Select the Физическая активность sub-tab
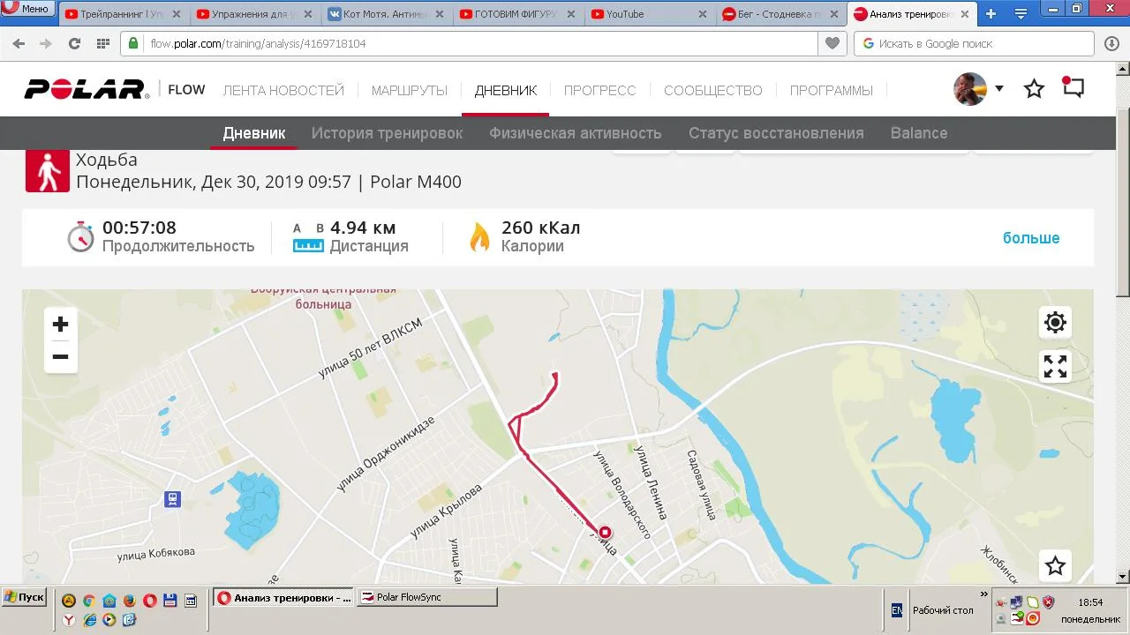The image size is (1130, 635). [576, 133]
